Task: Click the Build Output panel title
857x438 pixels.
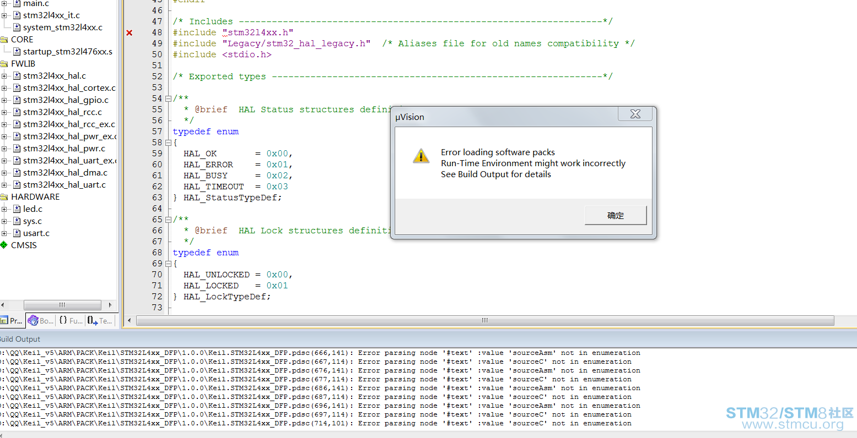Action: [x=20, y=339]
